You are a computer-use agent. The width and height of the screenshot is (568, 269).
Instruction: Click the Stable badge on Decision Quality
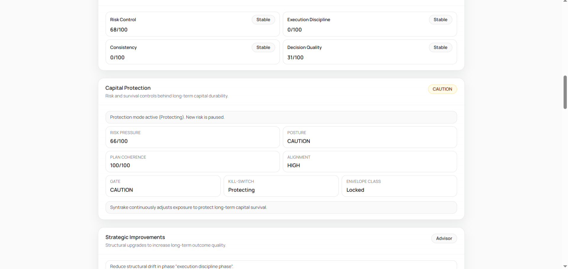point(440,47)
